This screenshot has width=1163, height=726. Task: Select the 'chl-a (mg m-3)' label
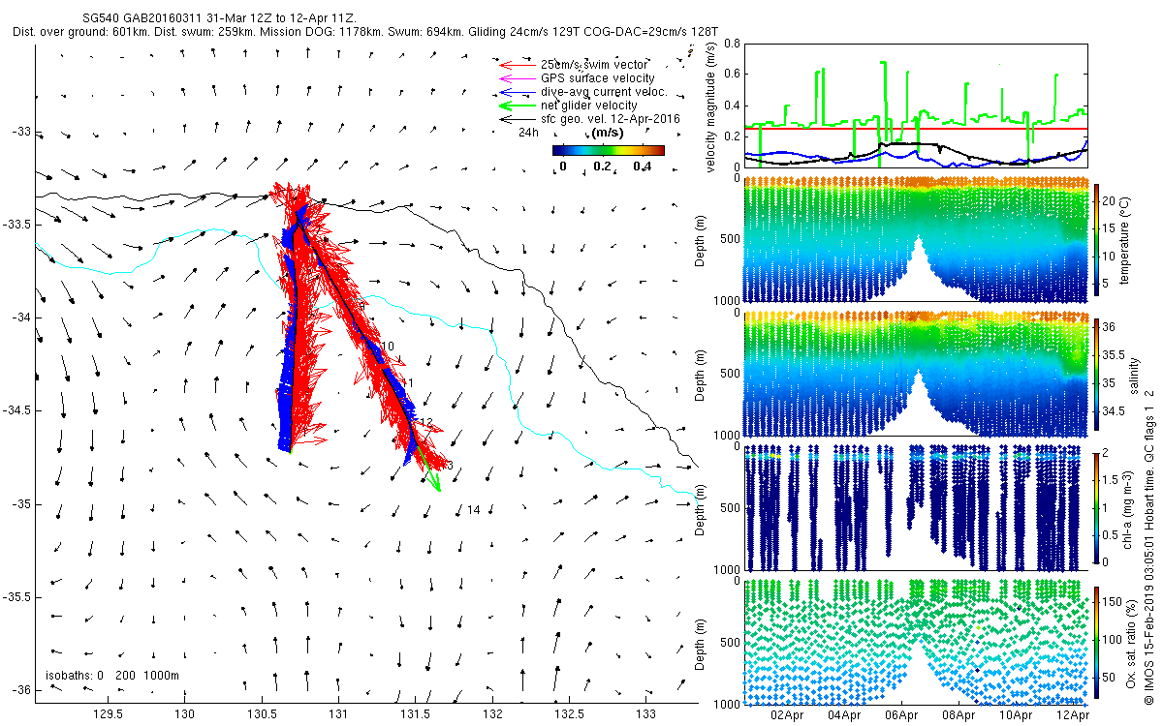pyautogui.click(x=1130, y=507)
